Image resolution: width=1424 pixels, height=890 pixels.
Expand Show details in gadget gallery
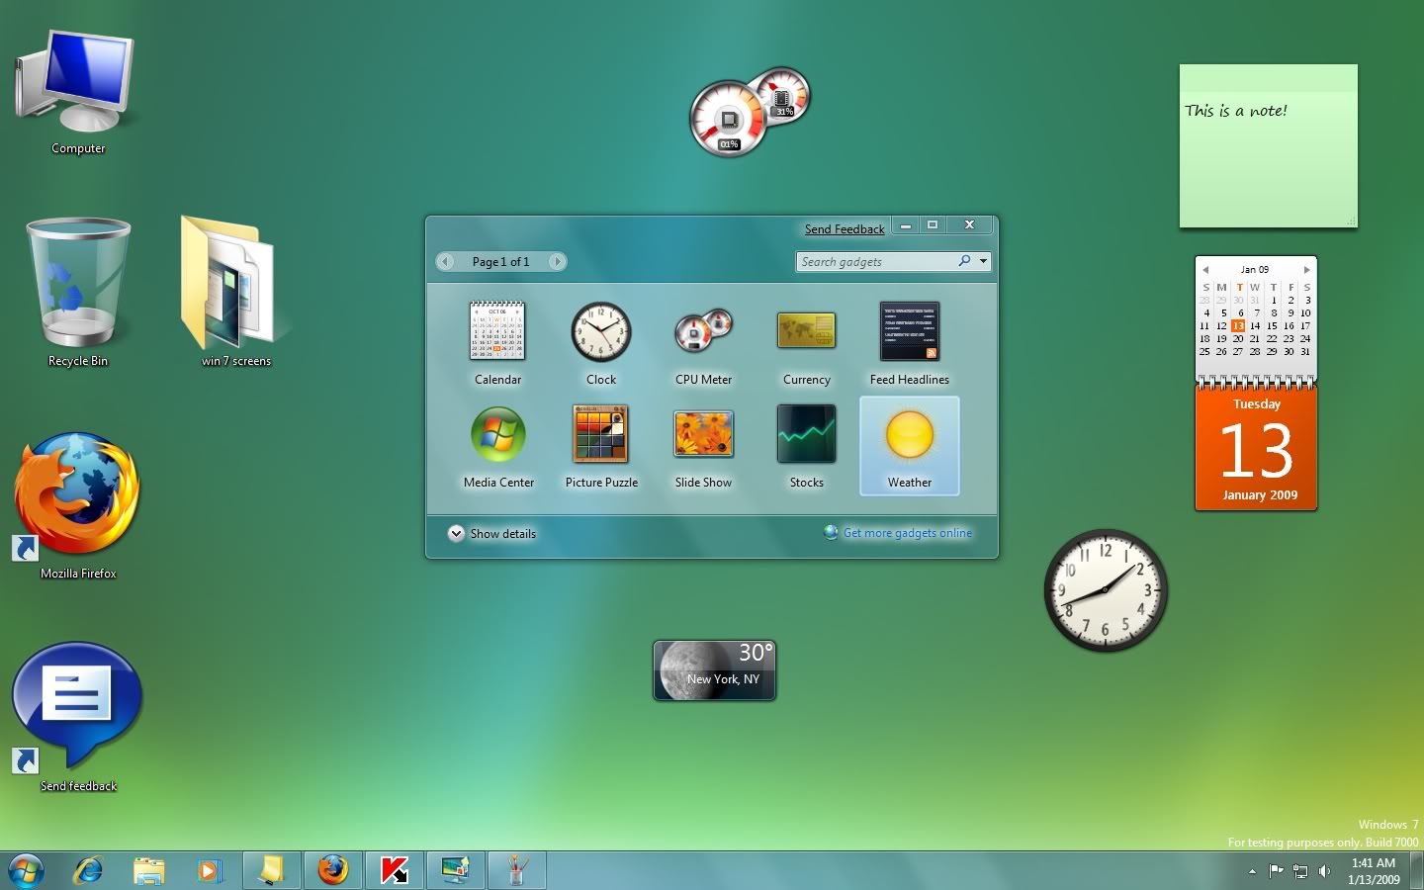pyautogui.click(x=491, y=533)
